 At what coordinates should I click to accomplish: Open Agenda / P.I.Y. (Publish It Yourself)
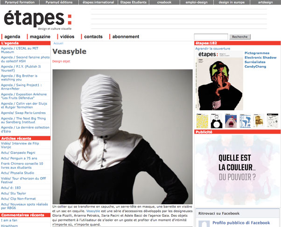(x=21, y=68)
